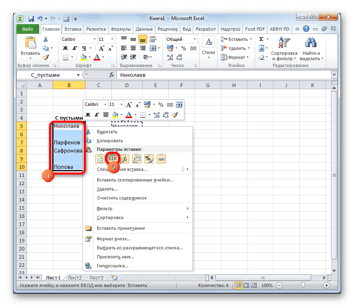Click inside the formula bar

click(x=184, y=75)
